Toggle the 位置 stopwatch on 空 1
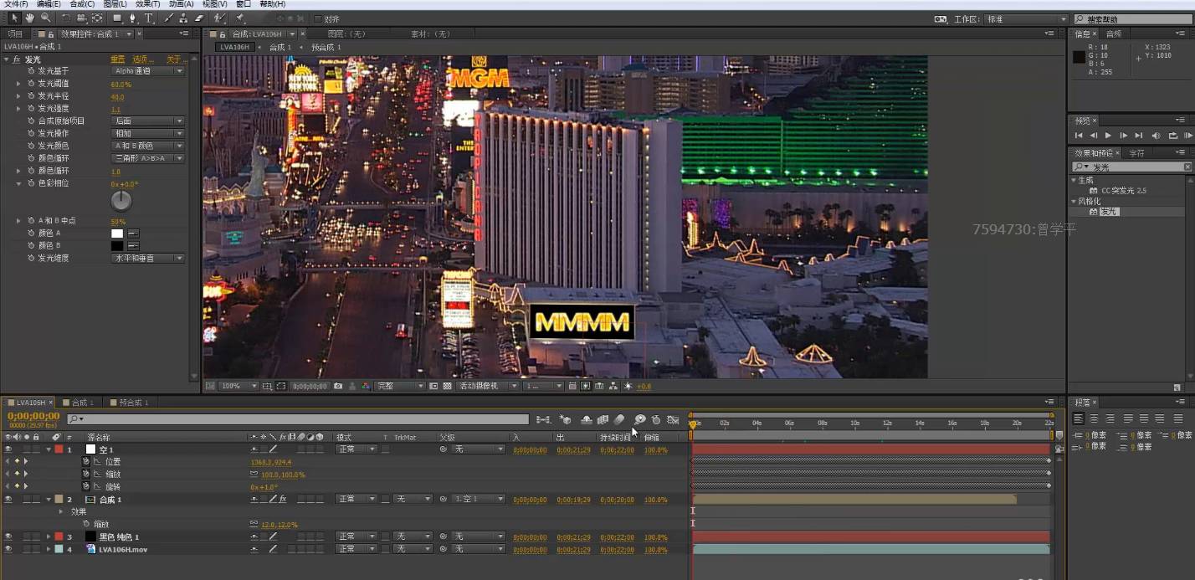The height and width of the screenshot is (580, 1195). (x=86, y=462)
